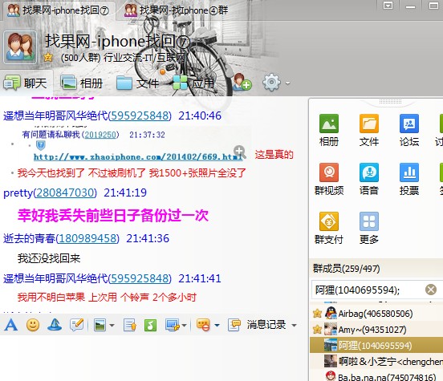
Task: Click pretty's QQ number 280847030
Action: click(x=65, y=193)
